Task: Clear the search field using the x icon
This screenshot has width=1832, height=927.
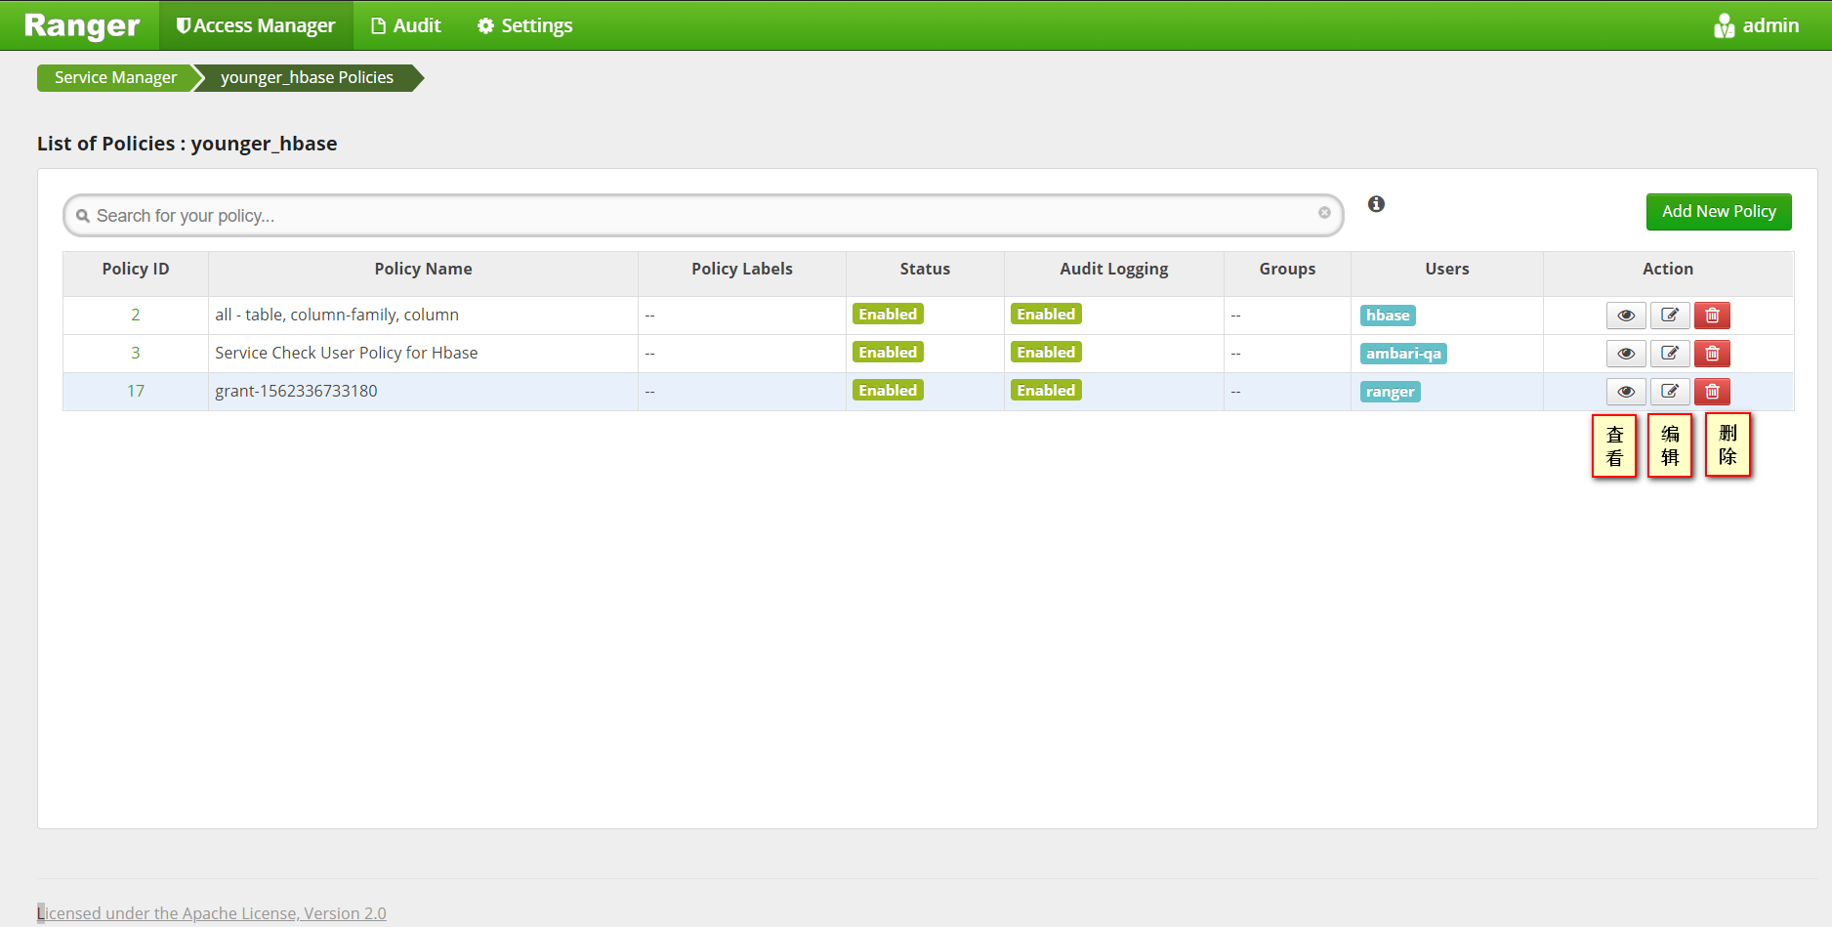Action: [x=1324, y=212]
